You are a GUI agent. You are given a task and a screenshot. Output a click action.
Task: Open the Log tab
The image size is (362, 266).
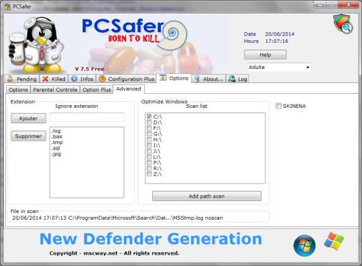pyautogui.click(x=237, y=79)
